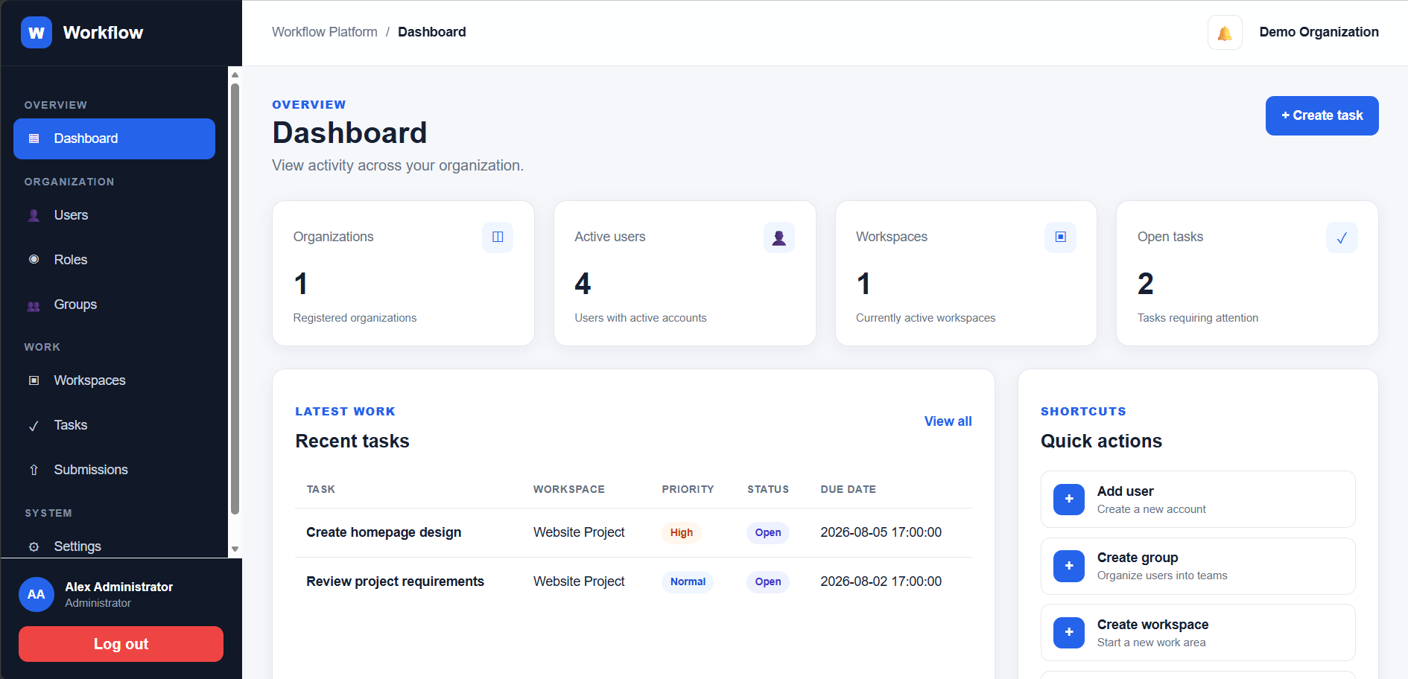The image size is (1408, 679).
Task: Click the plus icon beside Create workspace
Action: coord(1069,633)
